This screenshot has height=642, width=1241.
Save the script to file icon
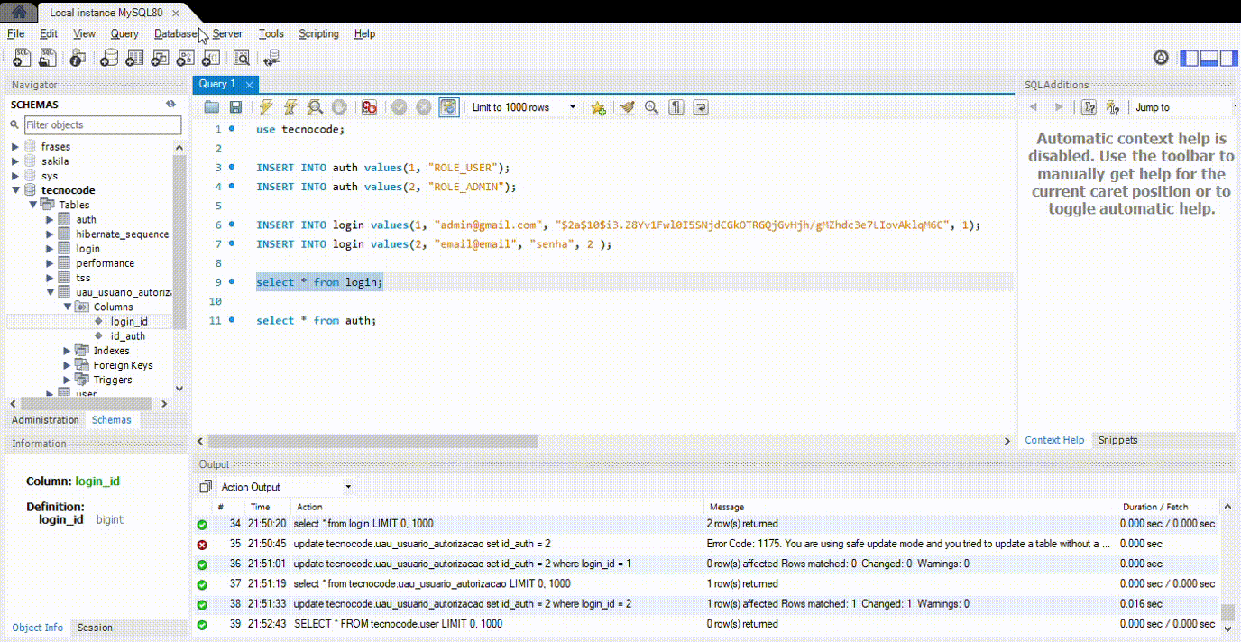235,107
